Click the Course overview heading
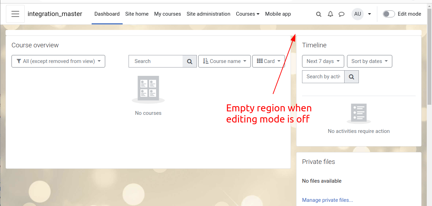The image size is (432, 206). (35, 45)
